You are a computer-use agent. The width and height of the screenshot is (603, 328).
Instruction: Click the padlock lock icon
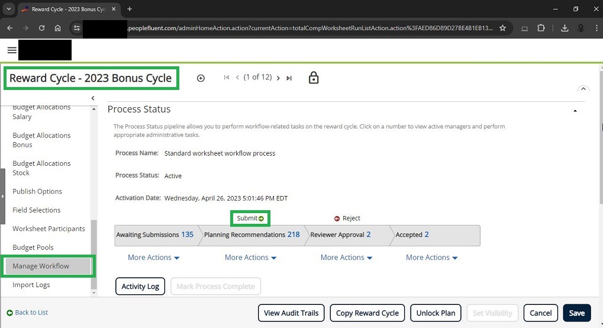pos(314,78)
